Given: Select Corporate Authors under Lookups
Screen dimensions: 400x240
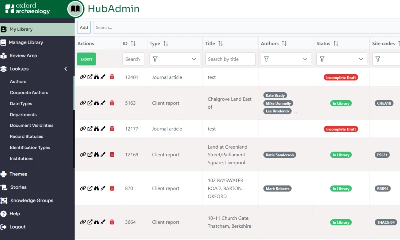Looking at the screenshot, I should click(x=29, y=93).
